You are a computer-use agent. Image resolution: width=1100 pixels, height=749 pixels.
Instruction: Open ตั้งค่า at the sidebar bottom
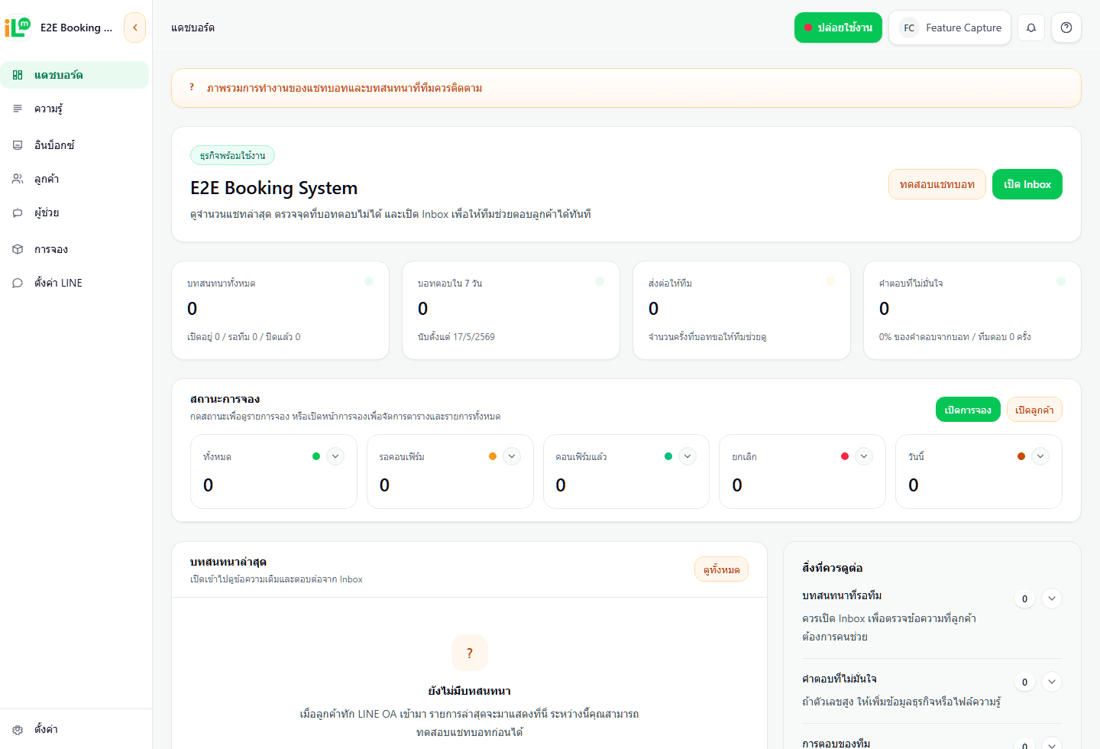point(74,729)
